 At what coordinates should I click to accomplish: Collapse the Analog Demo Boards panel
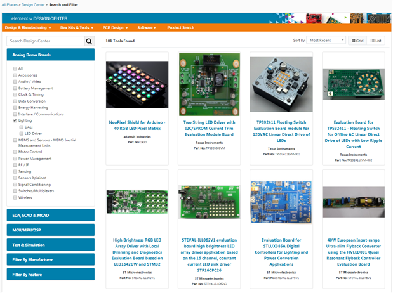[51, 55]
